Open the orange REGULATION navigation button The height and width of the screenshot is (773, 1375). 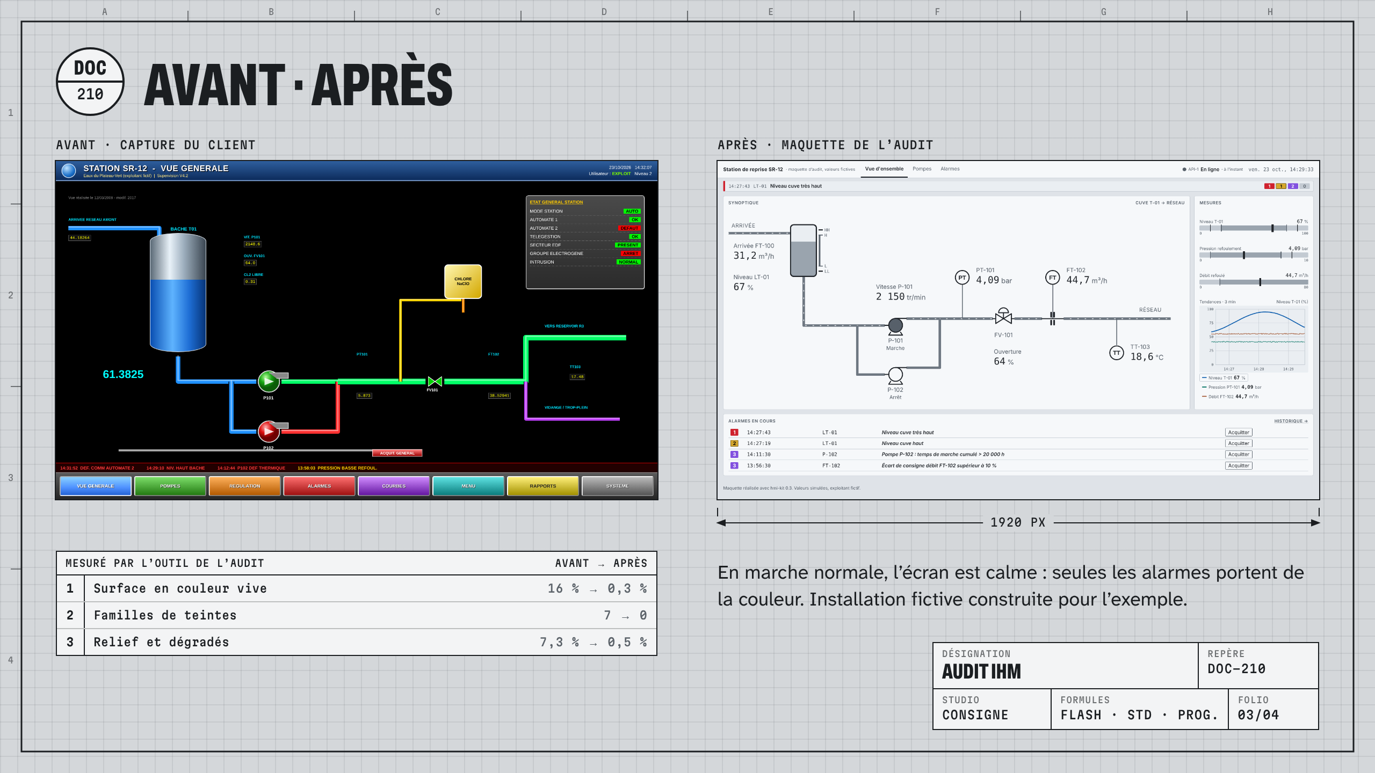pyautogui.click(x=245, y=486)
